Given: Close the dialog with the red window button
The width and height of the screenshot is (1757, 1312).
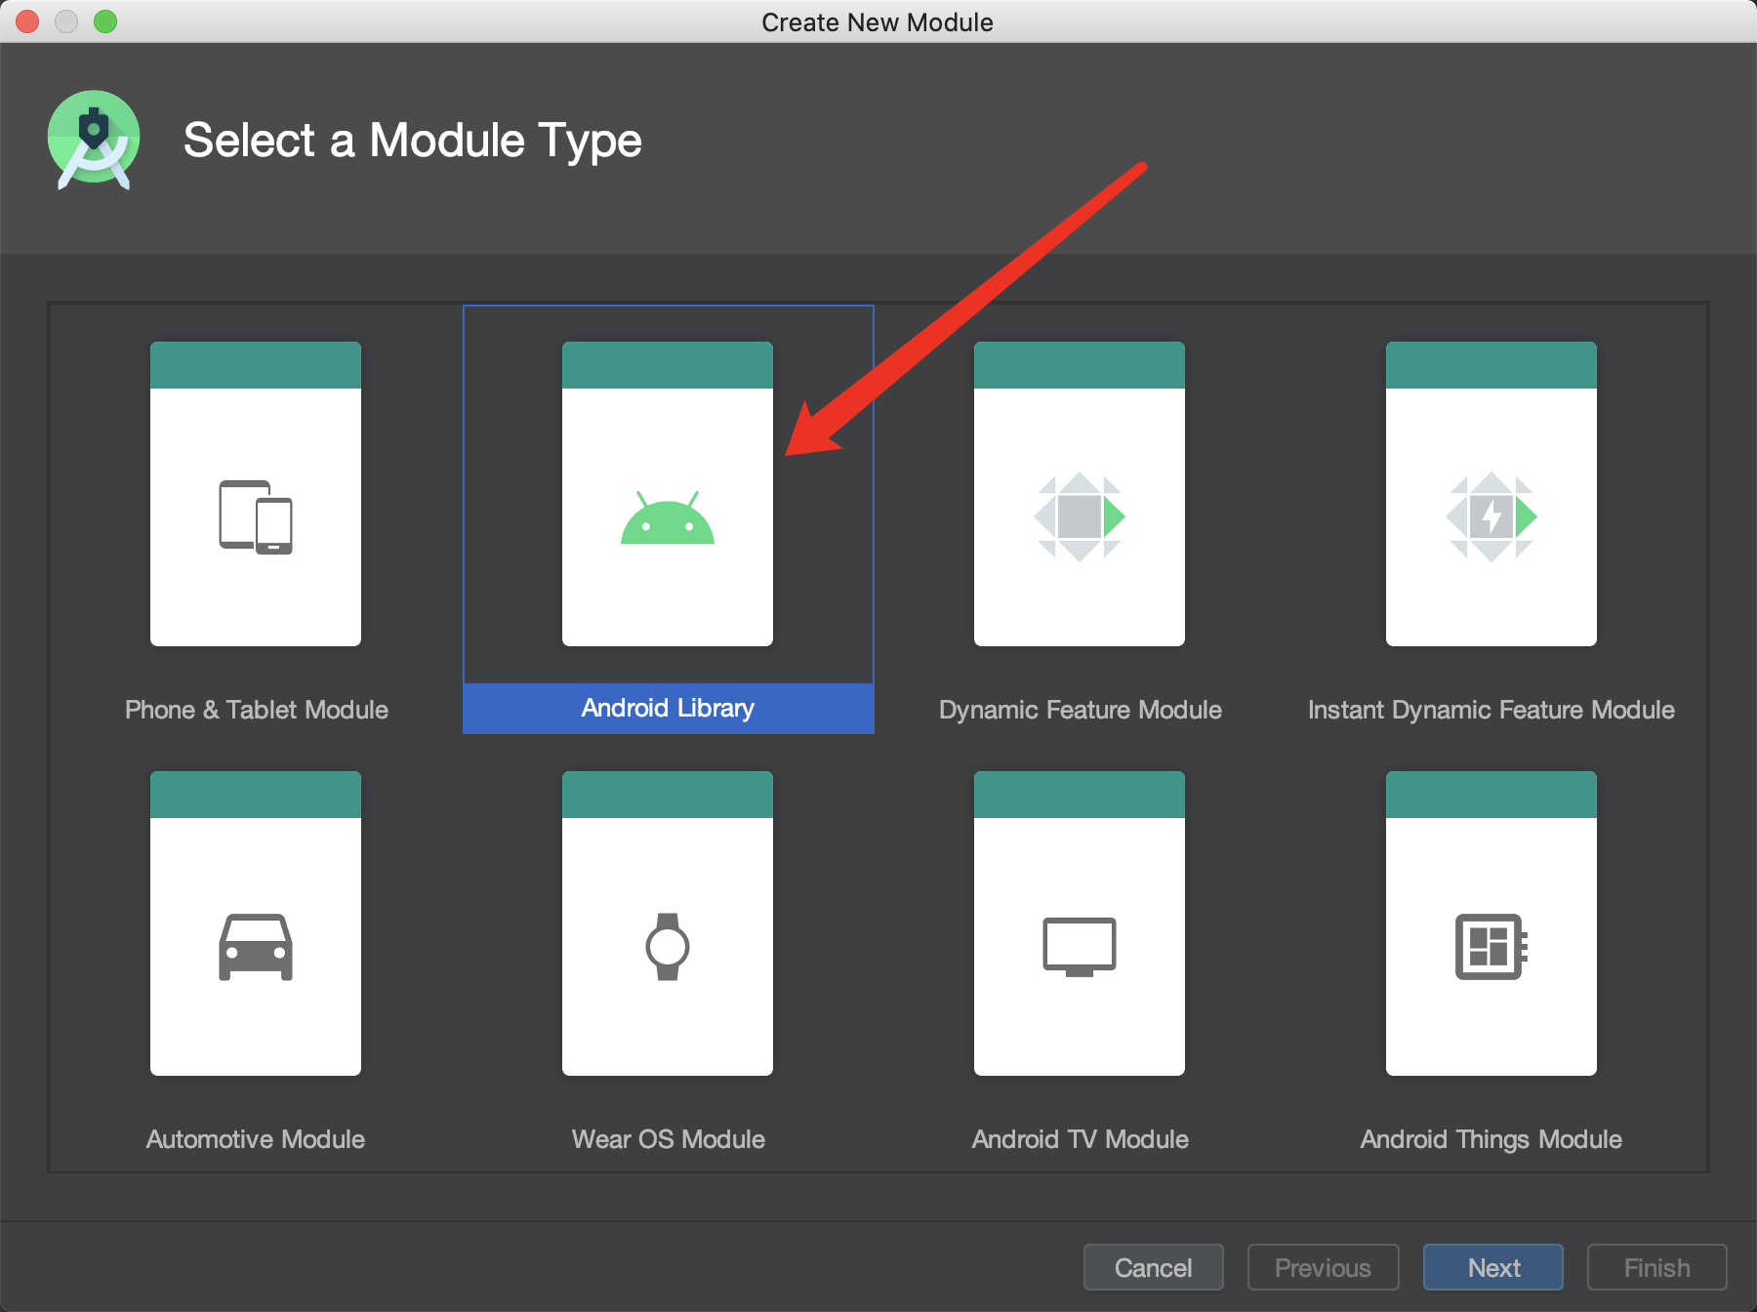Looking at the screenshot, I should (27, 21).
